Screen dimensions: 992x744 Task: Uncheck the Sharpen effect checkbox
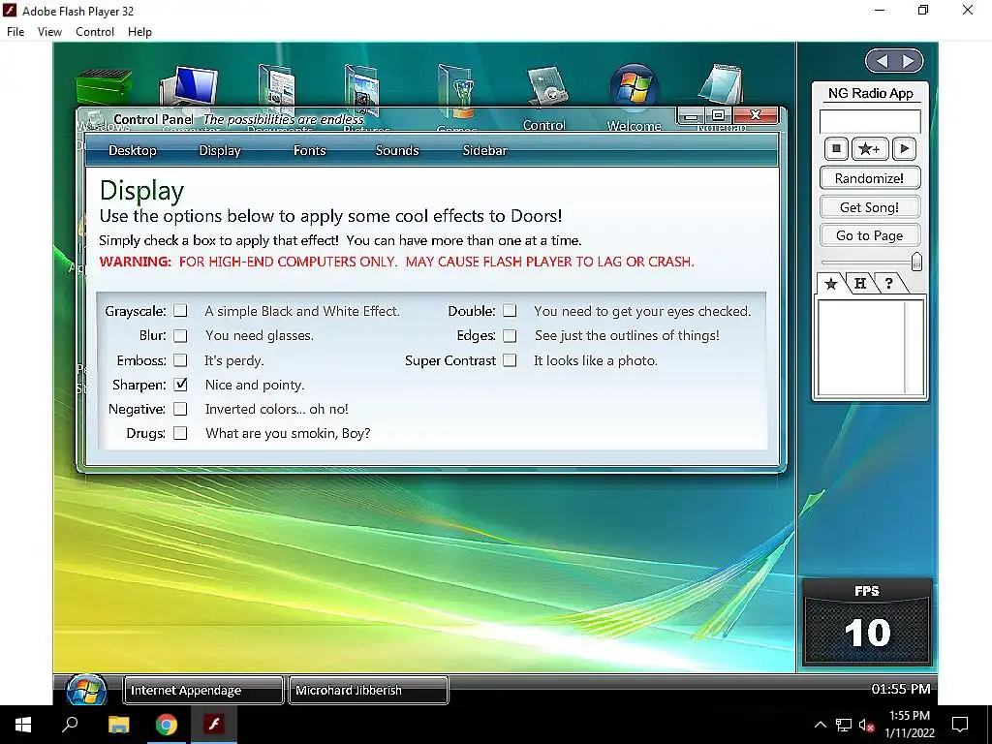(x=181, y=384)
